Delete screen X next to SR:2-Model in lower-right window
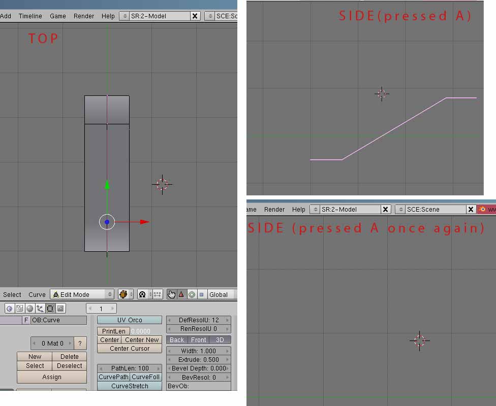 pyautogui.click(x=385, y=209)
